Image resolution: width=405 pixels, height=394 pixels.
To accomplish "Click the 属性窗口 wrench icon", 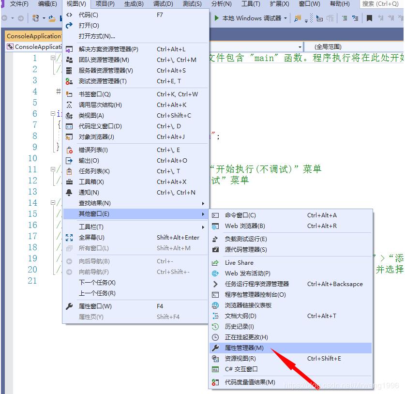I will click(x=69, y=306).
